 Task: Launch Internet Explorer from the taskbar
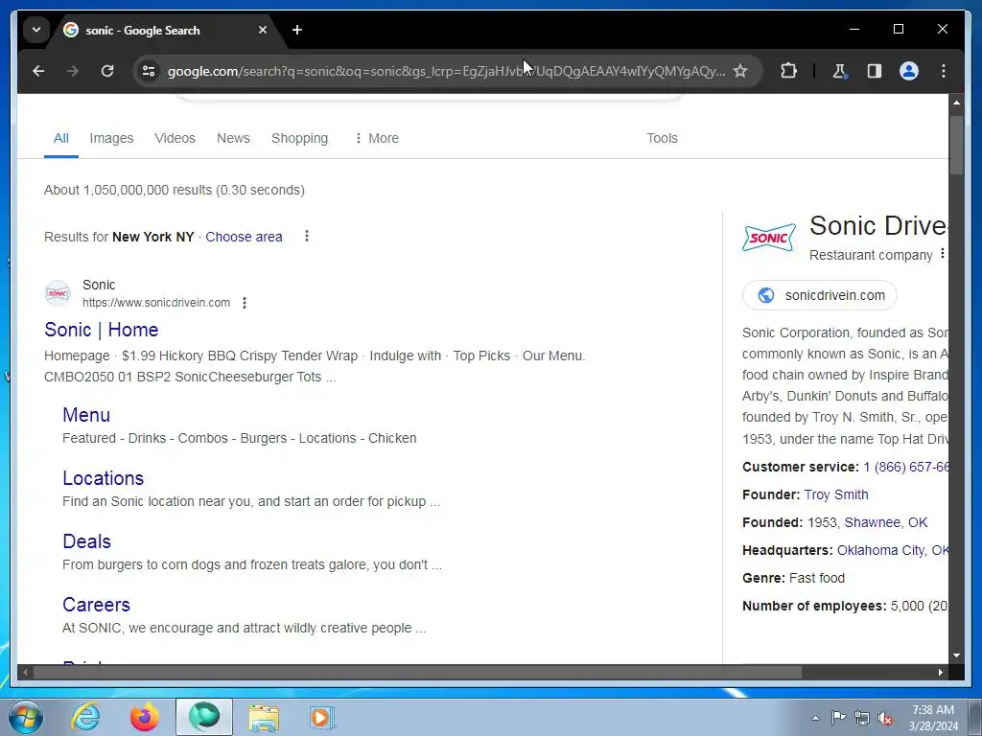[85, 717]
